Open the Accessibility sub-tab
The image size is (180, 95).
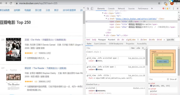pos(142,44)
